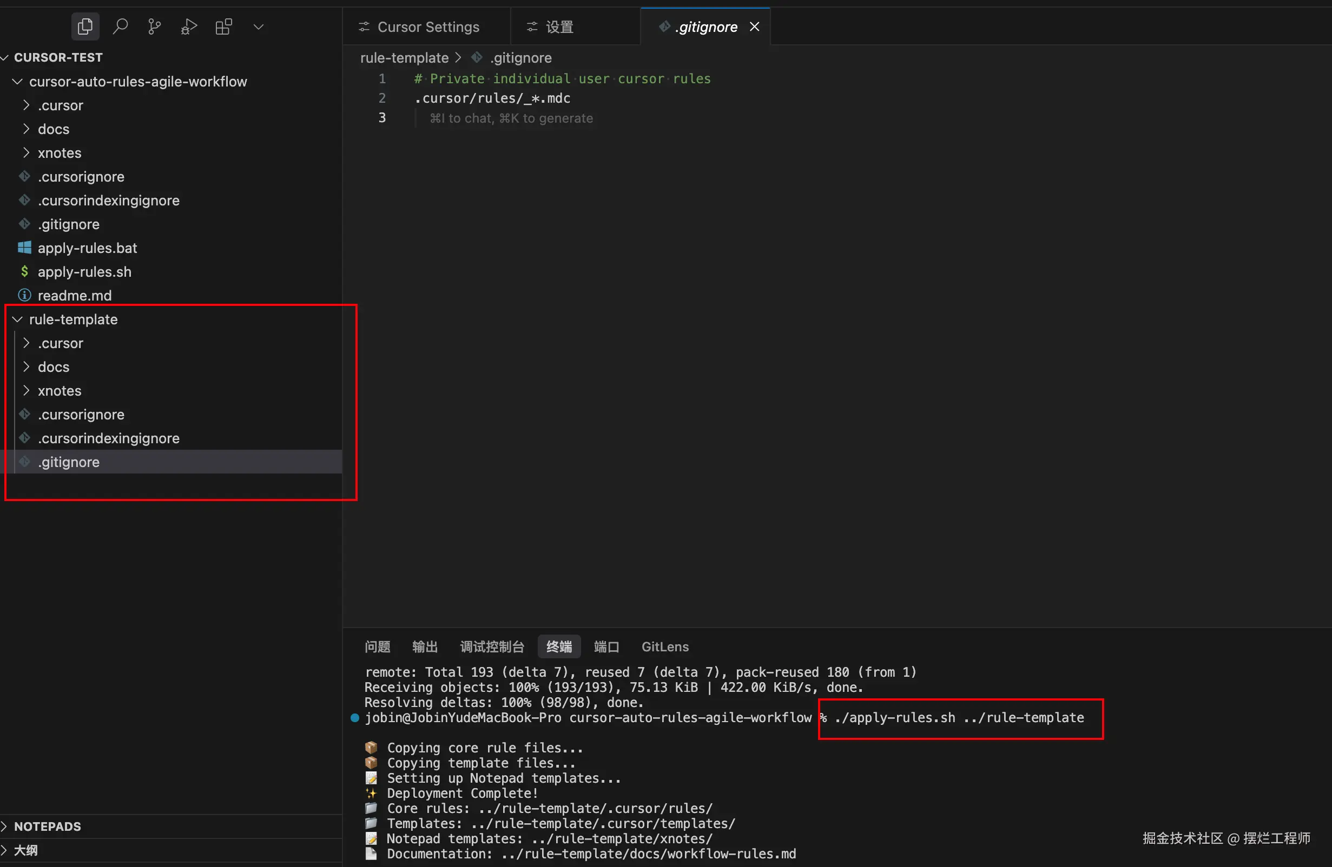Open the Source Control branch icon
This screenshot has width=1332, height=867.
155,26
